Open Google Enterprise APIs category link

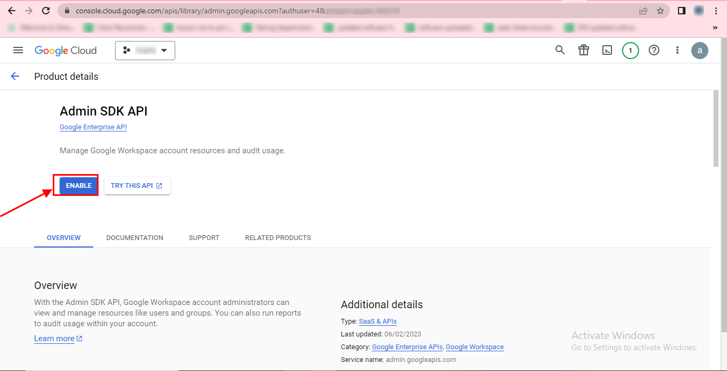tap(407, 347)
